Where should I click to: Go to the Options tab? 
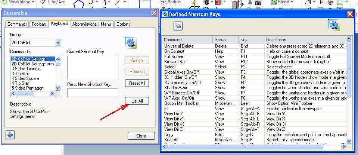[x=123, y=24]
